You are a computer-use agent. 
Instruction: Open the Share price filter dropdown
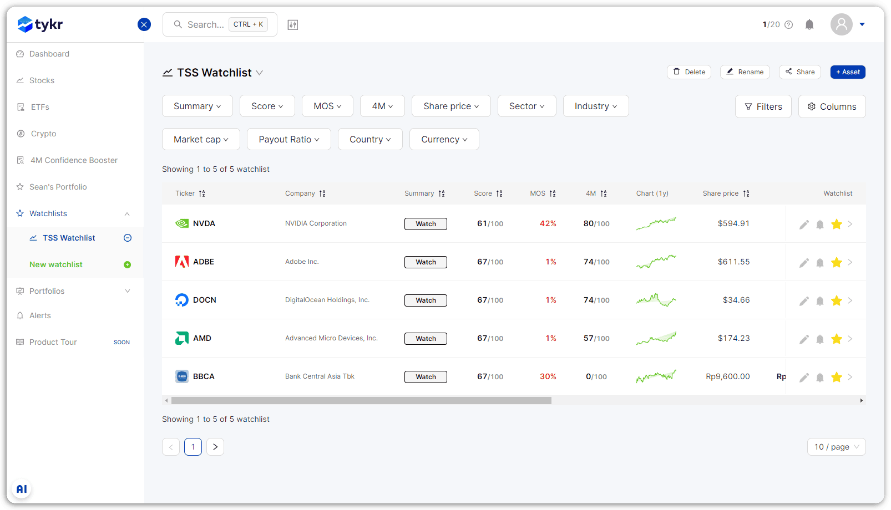point(451,106)
